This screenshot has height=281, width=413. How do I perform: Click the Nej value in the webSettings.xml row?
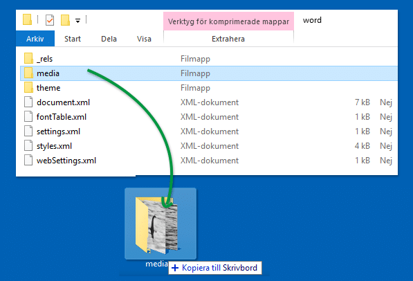[386, 161]
